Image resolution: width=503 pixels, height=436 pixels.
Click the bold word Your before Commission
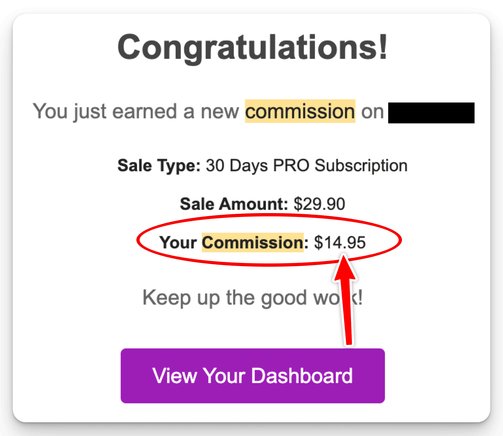tap(178, 243)
